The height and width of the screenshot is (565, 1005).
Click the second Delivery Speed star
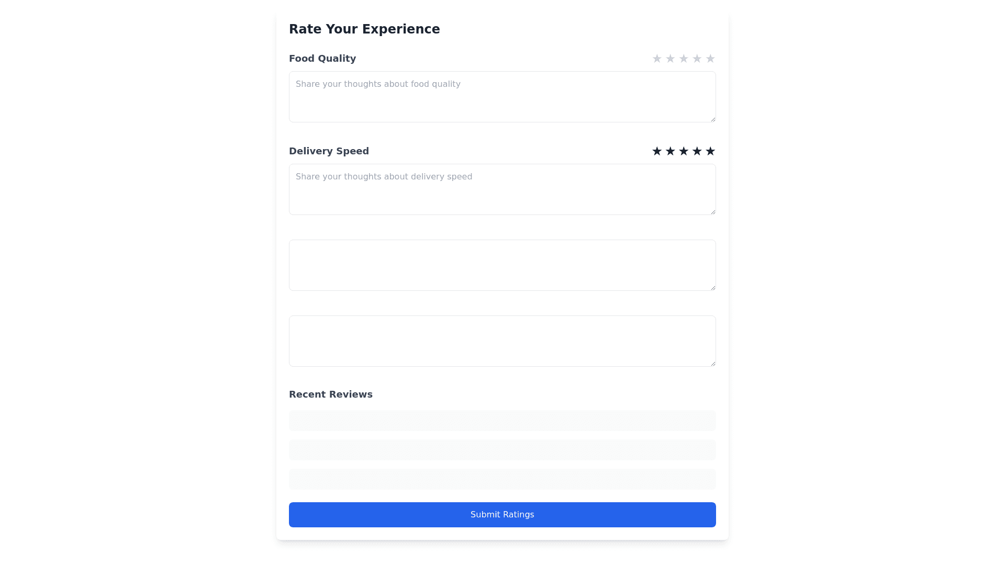click(x=670, y=151)
